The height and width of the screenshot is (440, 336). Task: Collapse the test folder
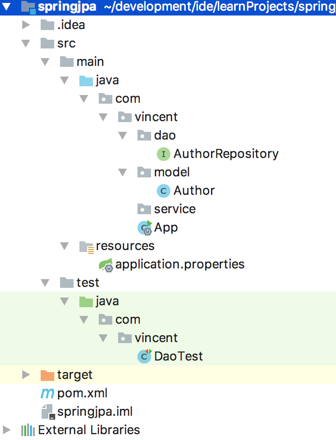(x=46, y=283)
